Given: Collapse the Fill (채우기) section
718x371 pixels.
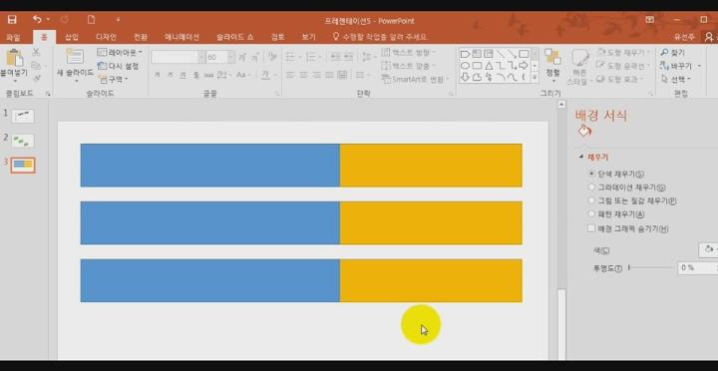Looking at the screenshot, I should point(581,157).
